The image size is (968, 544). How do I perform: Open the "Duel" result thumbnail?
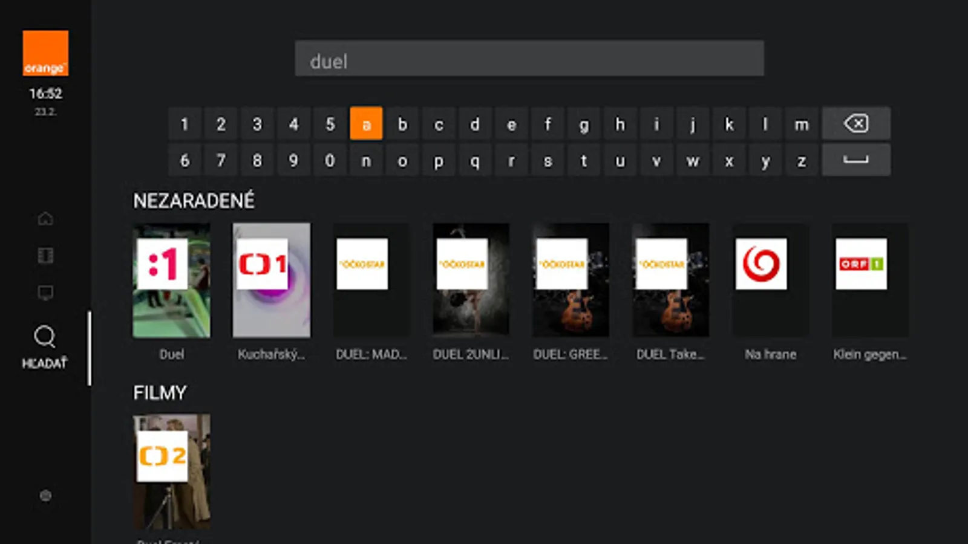[x=172, y=280]
